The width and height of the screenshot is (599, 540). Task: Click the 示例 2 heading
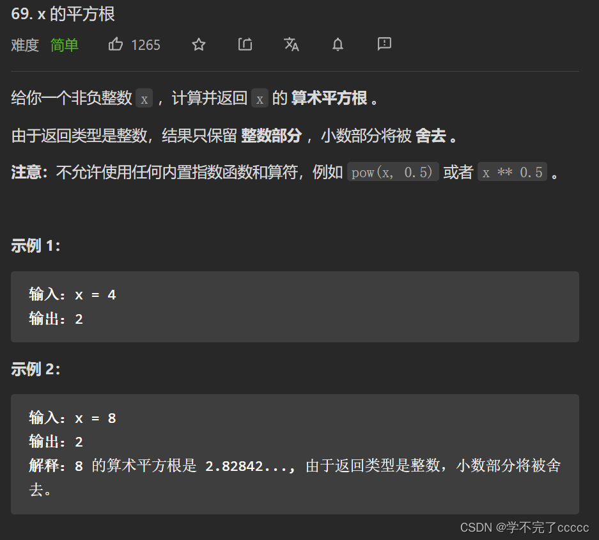point(36,369)
